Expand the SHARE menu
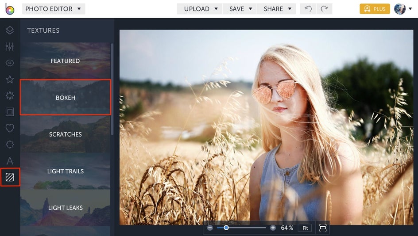418x236 pixels. [x=276, y=9]
